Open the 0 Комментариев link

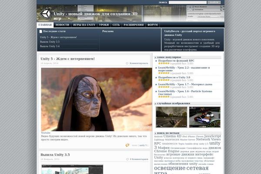pos(139,159)
